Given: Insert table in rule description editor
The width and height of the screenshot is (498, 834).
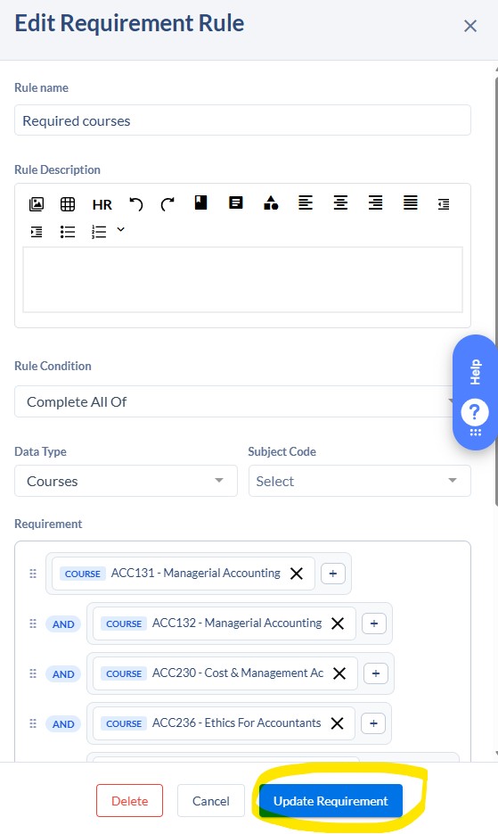Looking at the screenshot, I should 68,203.
